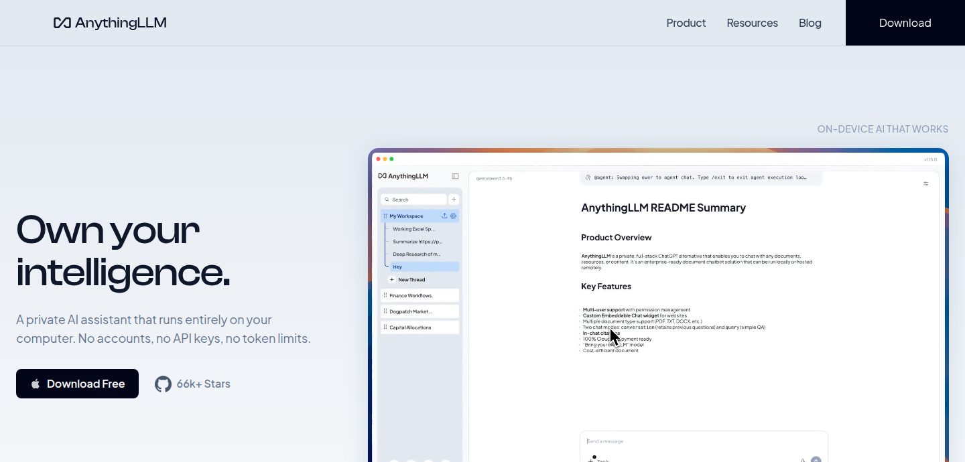This screenshot has height=462, width=965.
Task: Click the ON-DEVICE AI THAT WORKS label
Action: tap(883, 129)
